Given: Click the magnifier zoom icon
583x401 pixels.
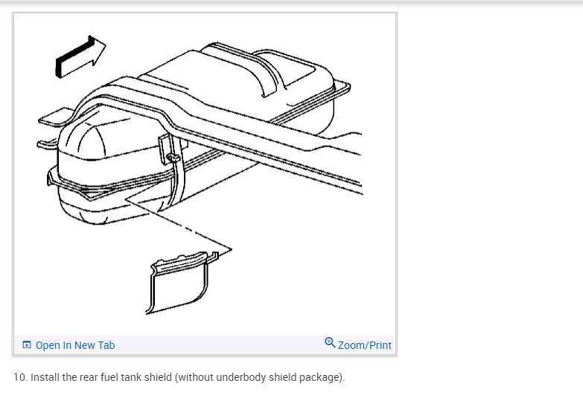Looking at the screenshot, I should point(330,342).
